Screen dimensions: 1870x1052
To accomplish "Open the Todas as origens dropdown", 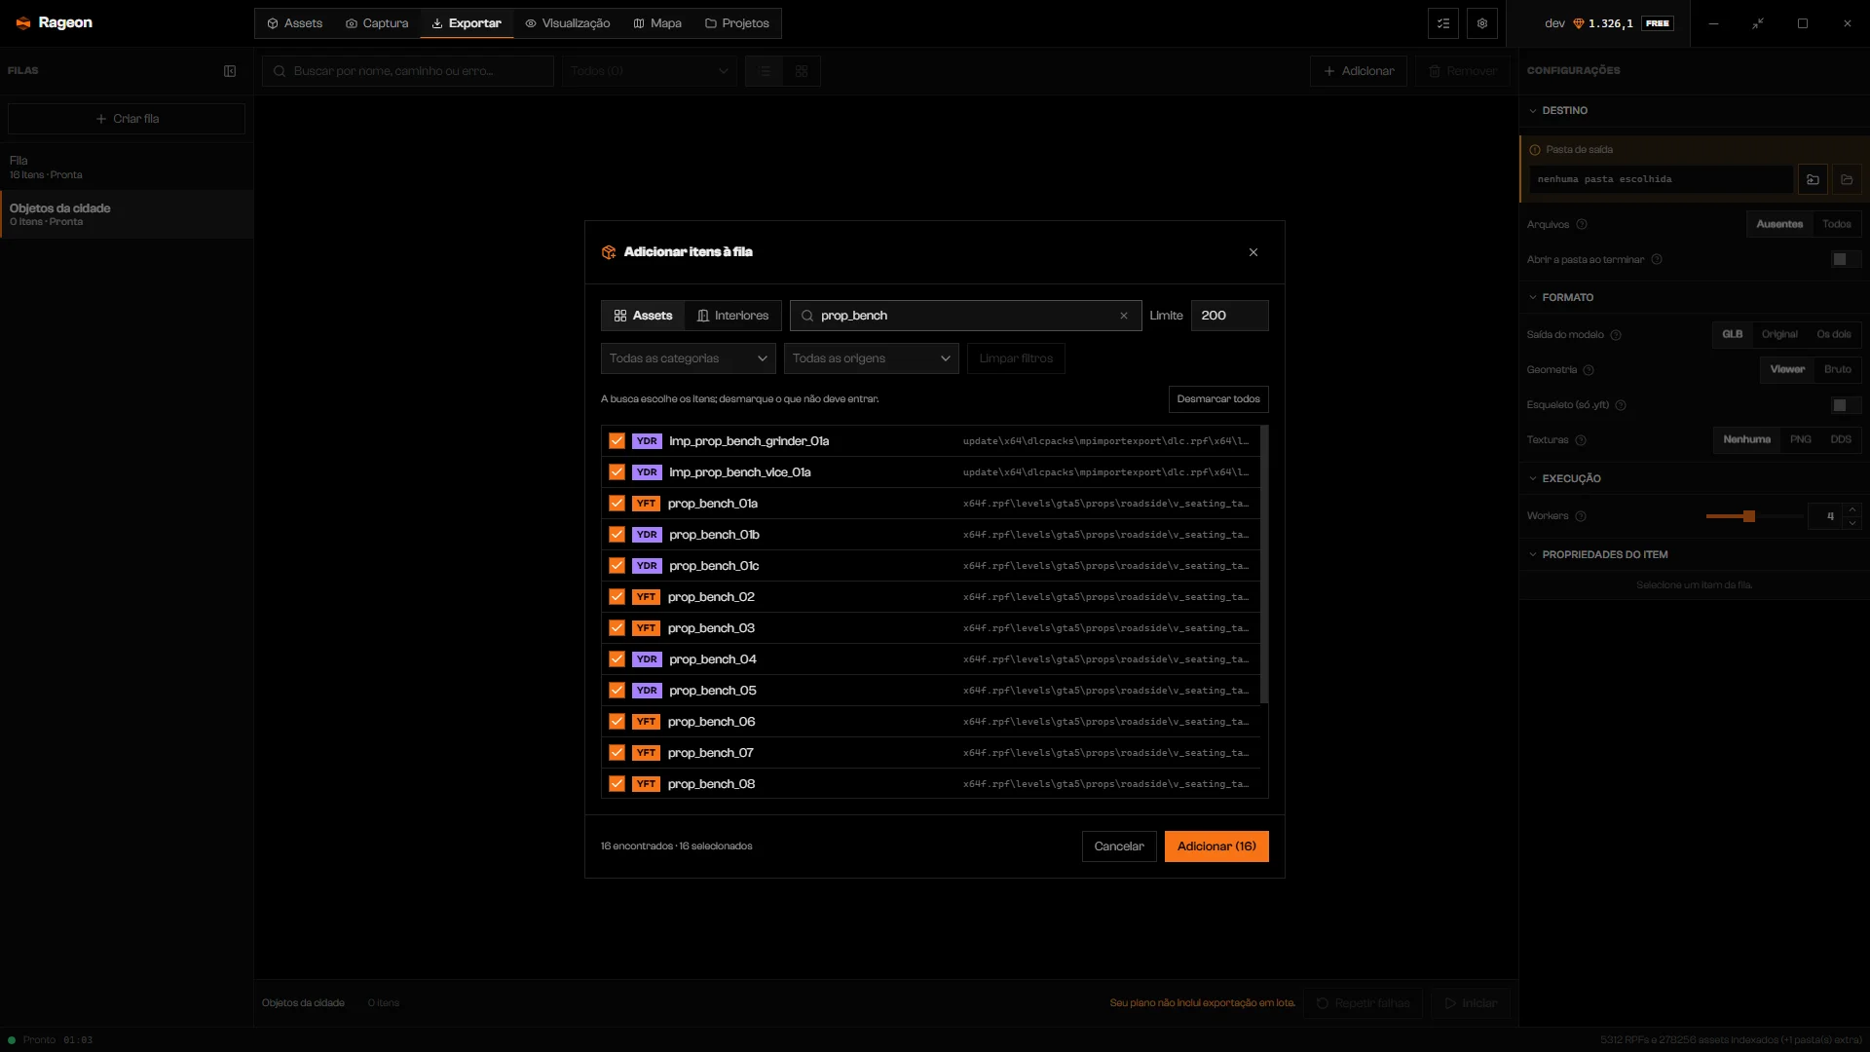I will 872,358.
